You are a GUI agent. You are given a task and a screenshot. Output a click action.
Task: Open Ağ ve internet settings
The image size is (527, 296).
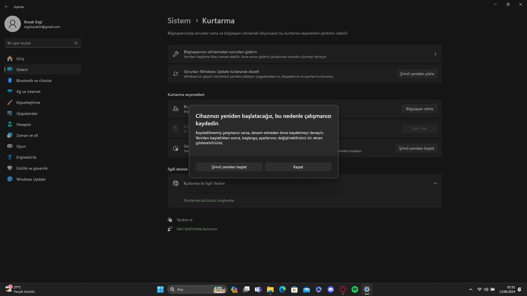[28, 92]
